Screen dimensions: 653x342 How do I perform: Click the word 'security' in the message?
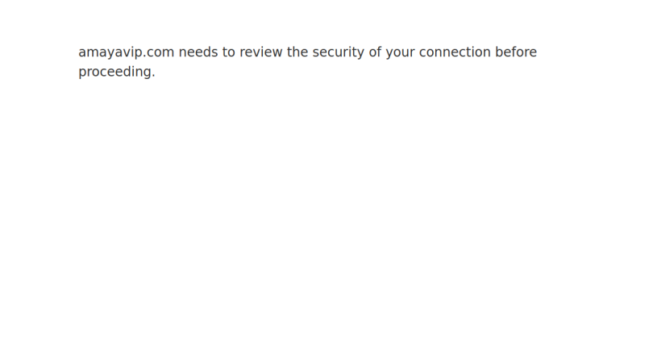(338, 53)
